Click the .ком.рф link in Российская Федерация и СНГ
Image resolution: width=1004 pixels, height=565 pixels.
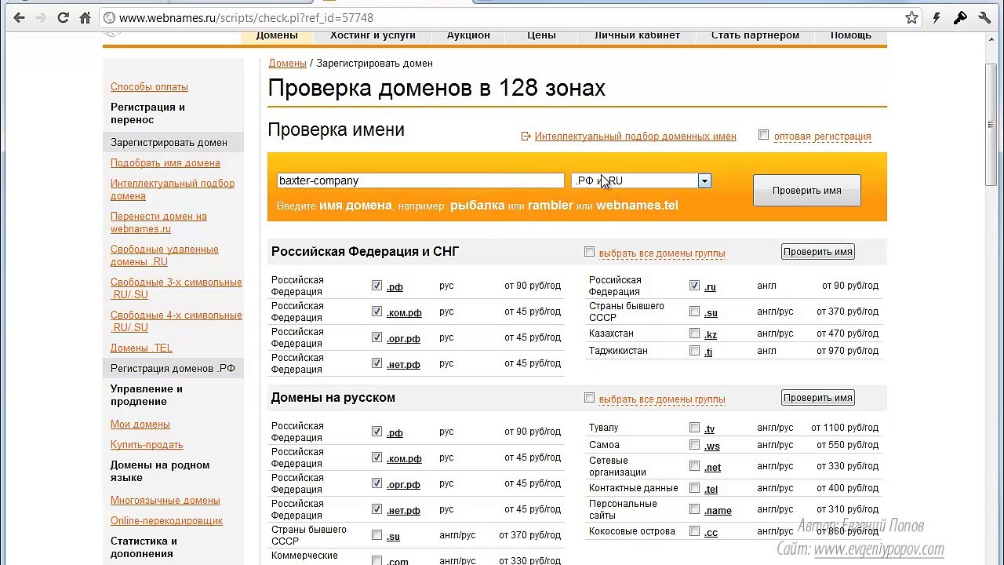click(404, 312)
